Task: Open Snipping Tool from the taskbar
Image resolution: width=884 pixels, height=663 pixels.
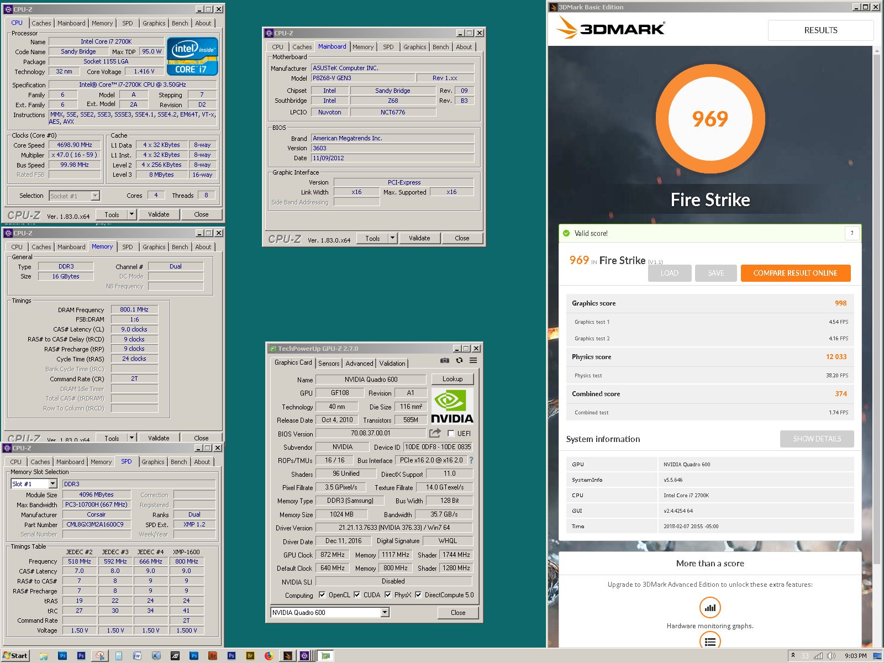Action: [x=100, y=656]
